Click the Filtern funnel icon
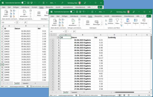 point(117,22)
